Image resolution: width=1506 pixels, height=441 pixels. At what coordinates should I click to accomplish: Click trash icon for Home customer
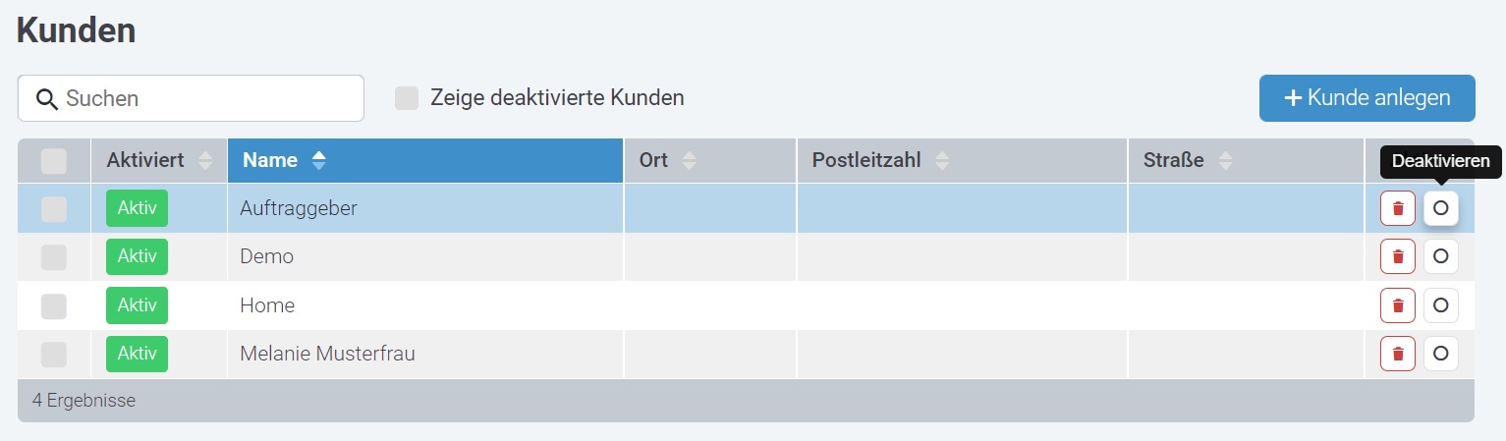(1398, 305)
